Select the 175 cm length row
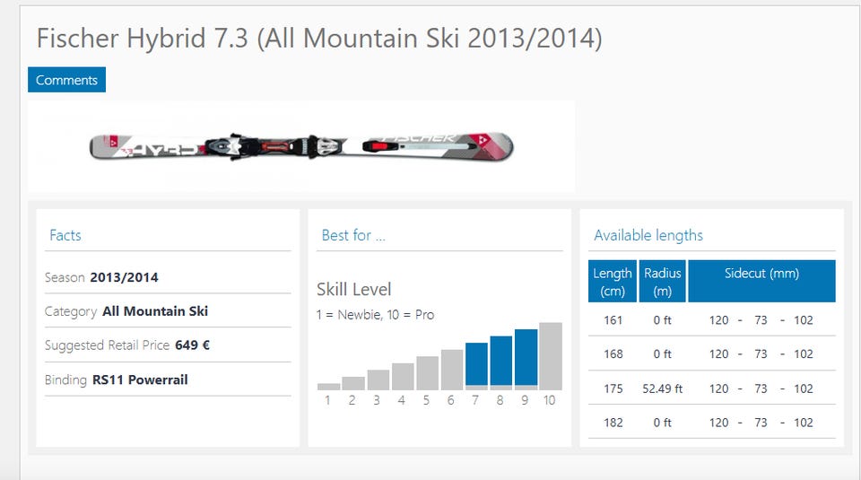The height and width of the screenshot is (480, 861). (613, 388)
